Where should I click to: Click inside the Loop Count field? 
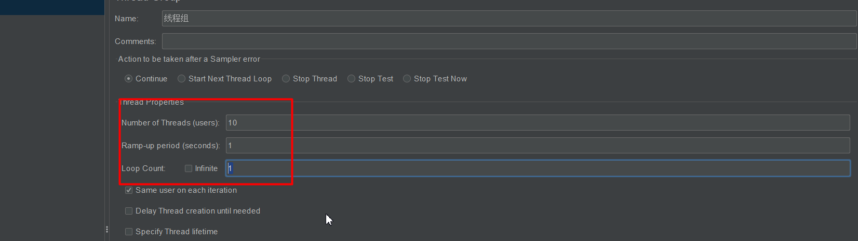(x=538, y=168)
